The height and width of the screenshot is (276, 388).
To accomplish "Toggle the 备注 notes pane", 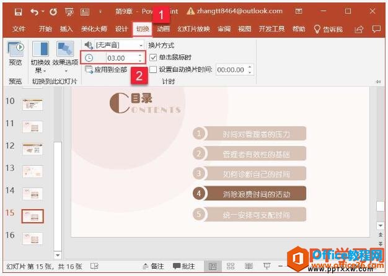I will pyautogui.click(x=154, y=266).
